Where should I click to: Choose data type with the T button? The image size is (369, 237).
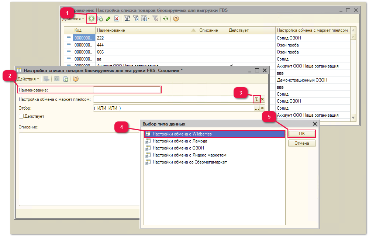pyautogui.click(x=257, y=99)
